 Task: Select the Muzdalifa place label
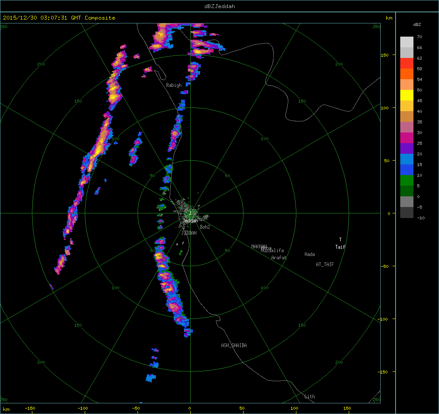273,250
